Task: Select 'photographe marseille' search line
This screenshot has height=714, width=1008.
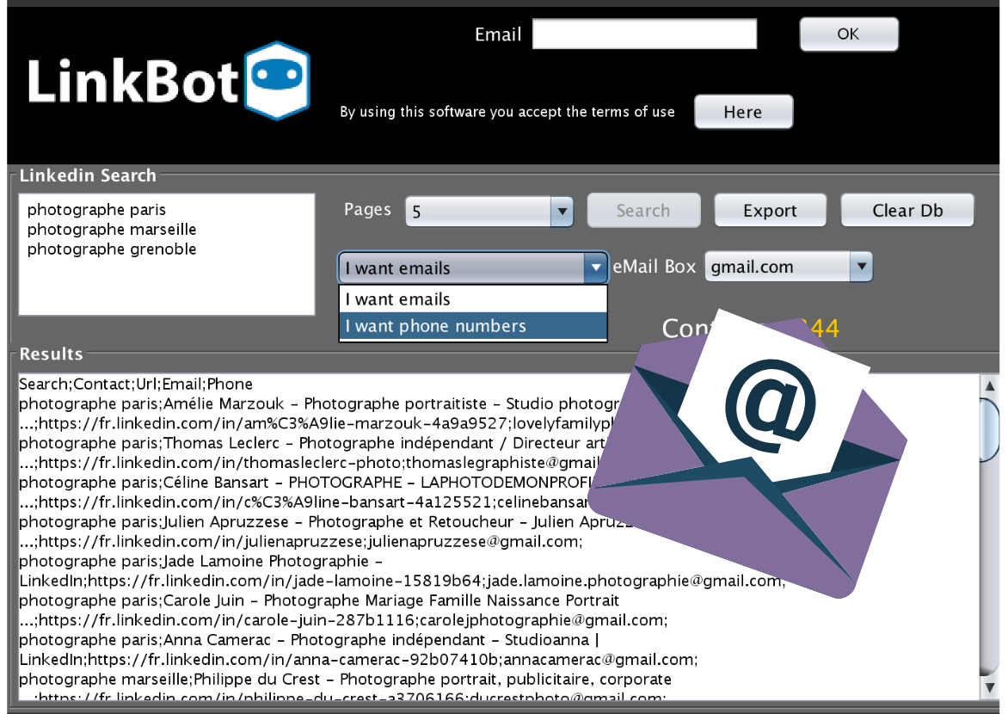Action: pos(112,230)
